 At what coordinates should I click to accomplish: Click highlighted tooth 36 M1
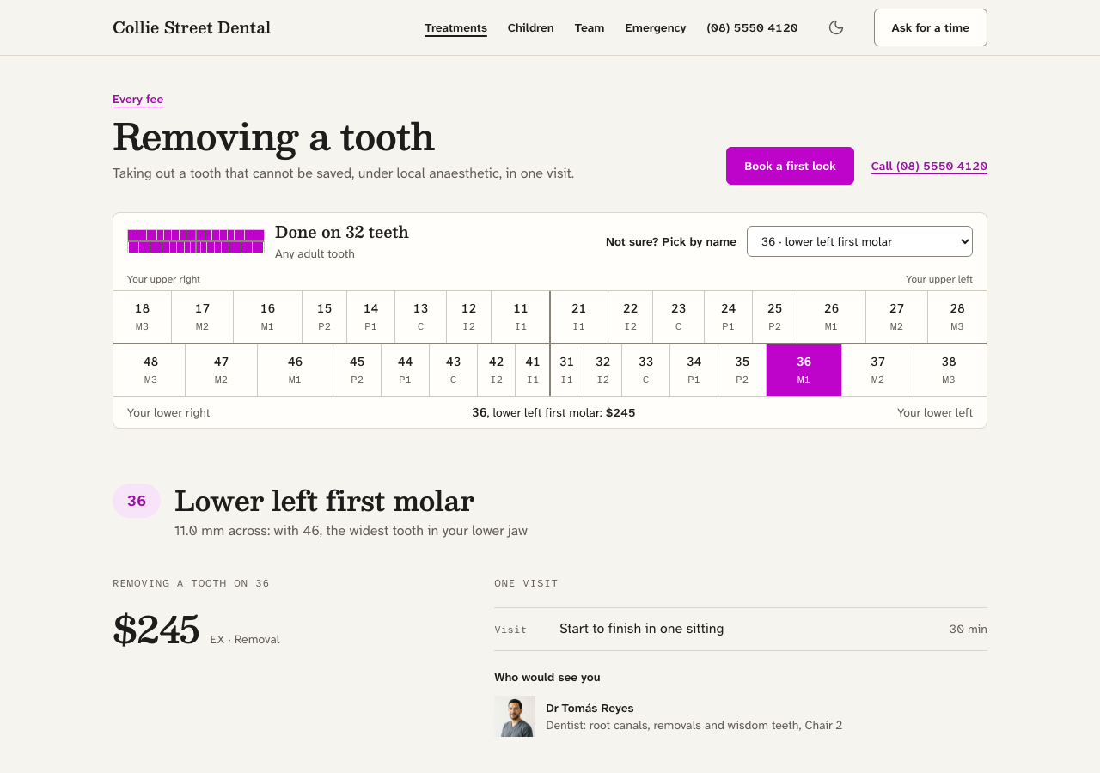tap(804, 370)
